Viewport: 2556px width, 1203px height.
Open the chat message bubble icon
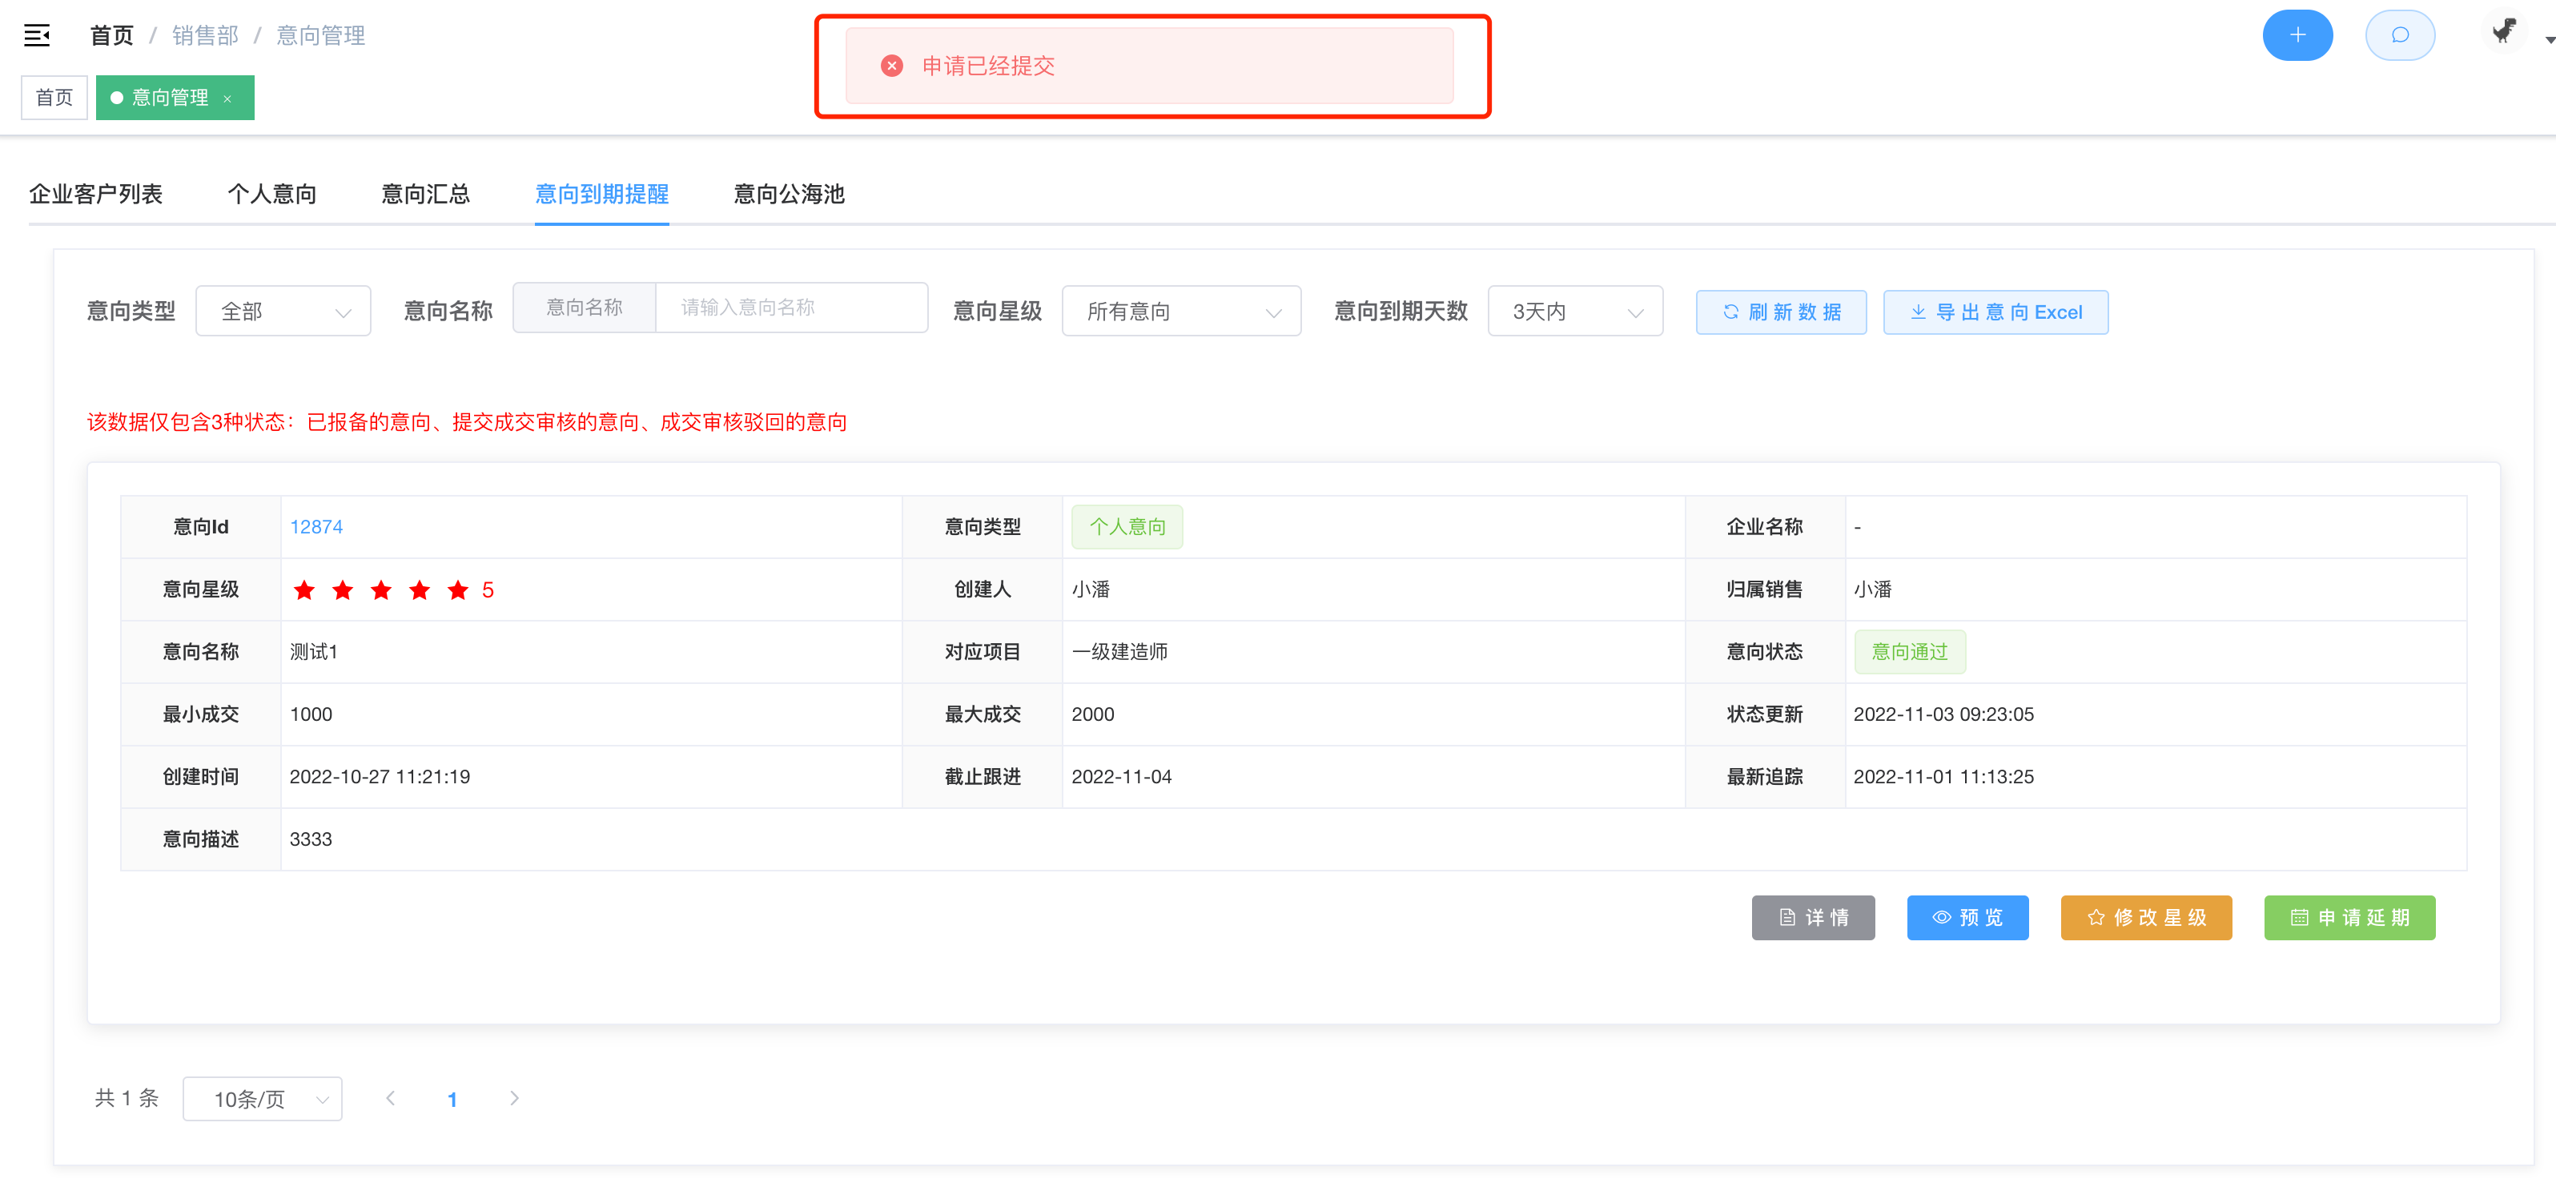tap(2398, 36)
